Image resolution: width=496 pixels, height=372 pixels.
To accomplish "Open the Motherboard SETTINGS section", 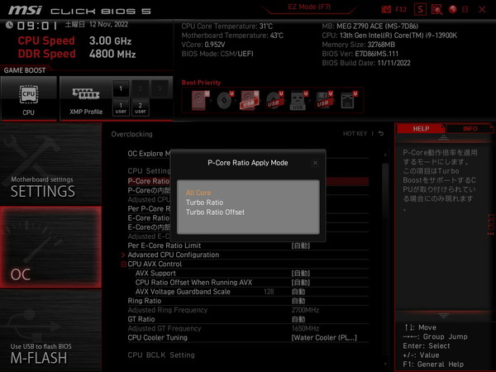I will tap(51, 165).
